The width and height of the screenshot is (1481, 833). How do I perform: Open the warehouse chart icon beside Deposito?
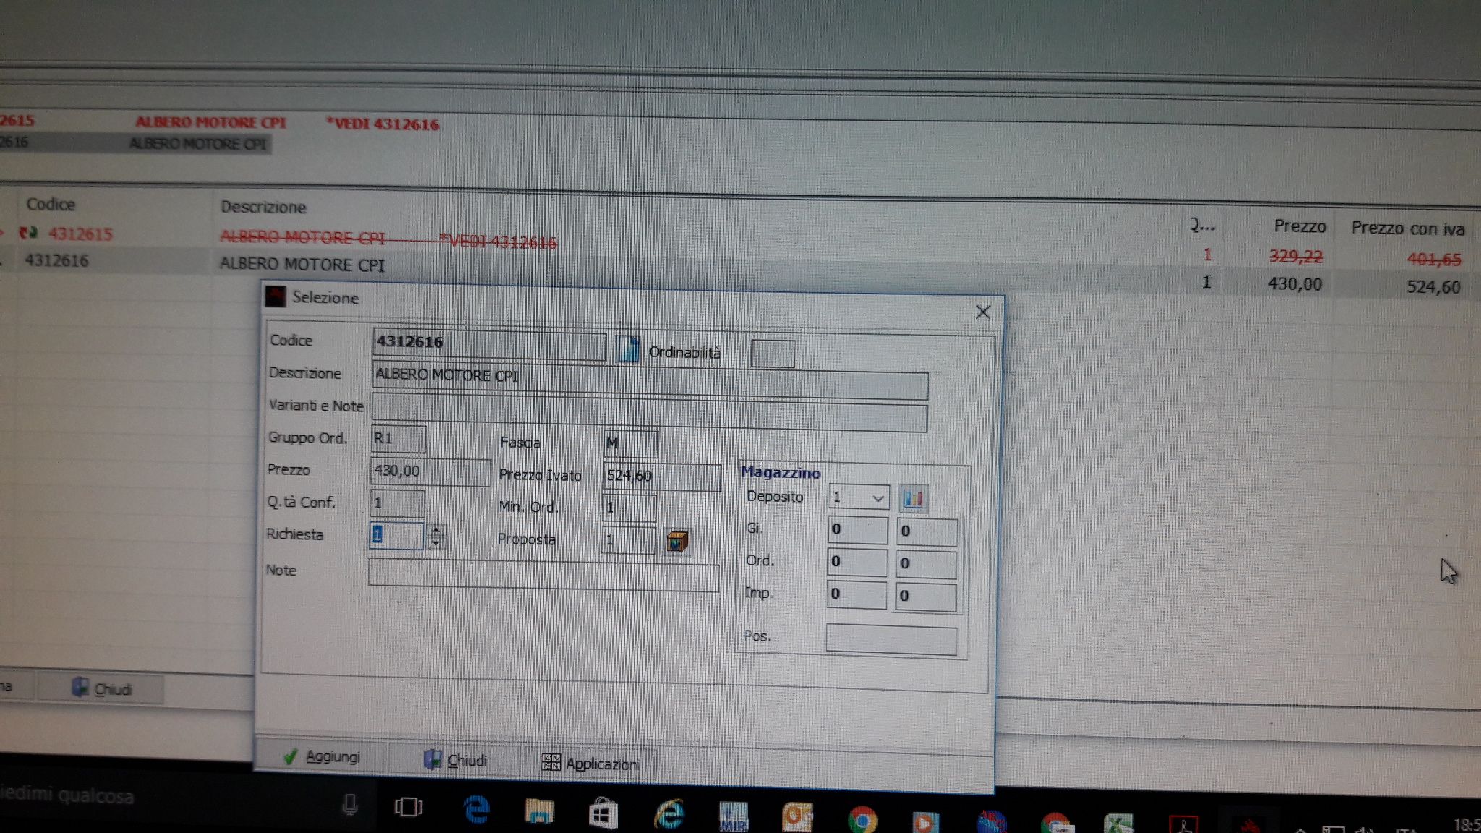point(913,498)
